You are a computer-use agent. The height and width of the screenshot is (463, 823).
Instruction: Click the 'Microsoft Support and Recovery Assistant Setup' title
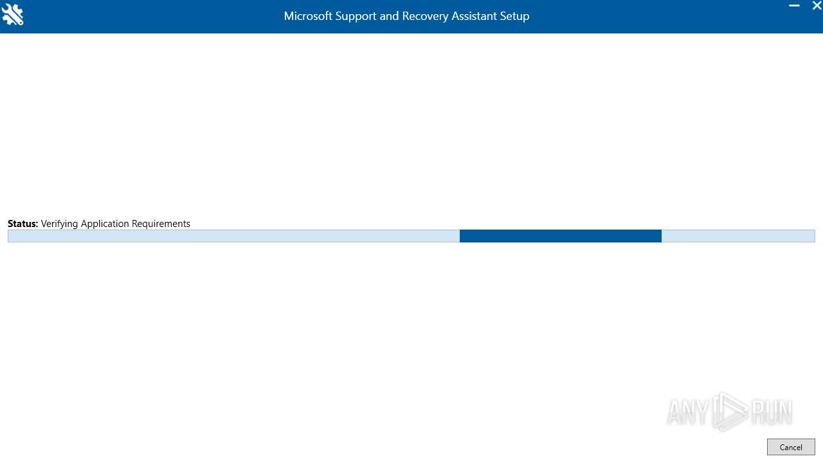406,16
